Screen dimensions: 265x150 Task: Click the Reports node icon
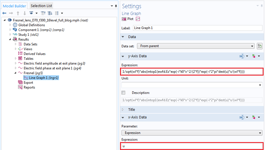tap(20, 87)
